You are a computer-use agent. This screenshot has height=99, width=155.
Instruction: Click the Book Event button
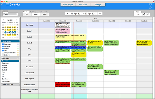click(x=83, y=5)
